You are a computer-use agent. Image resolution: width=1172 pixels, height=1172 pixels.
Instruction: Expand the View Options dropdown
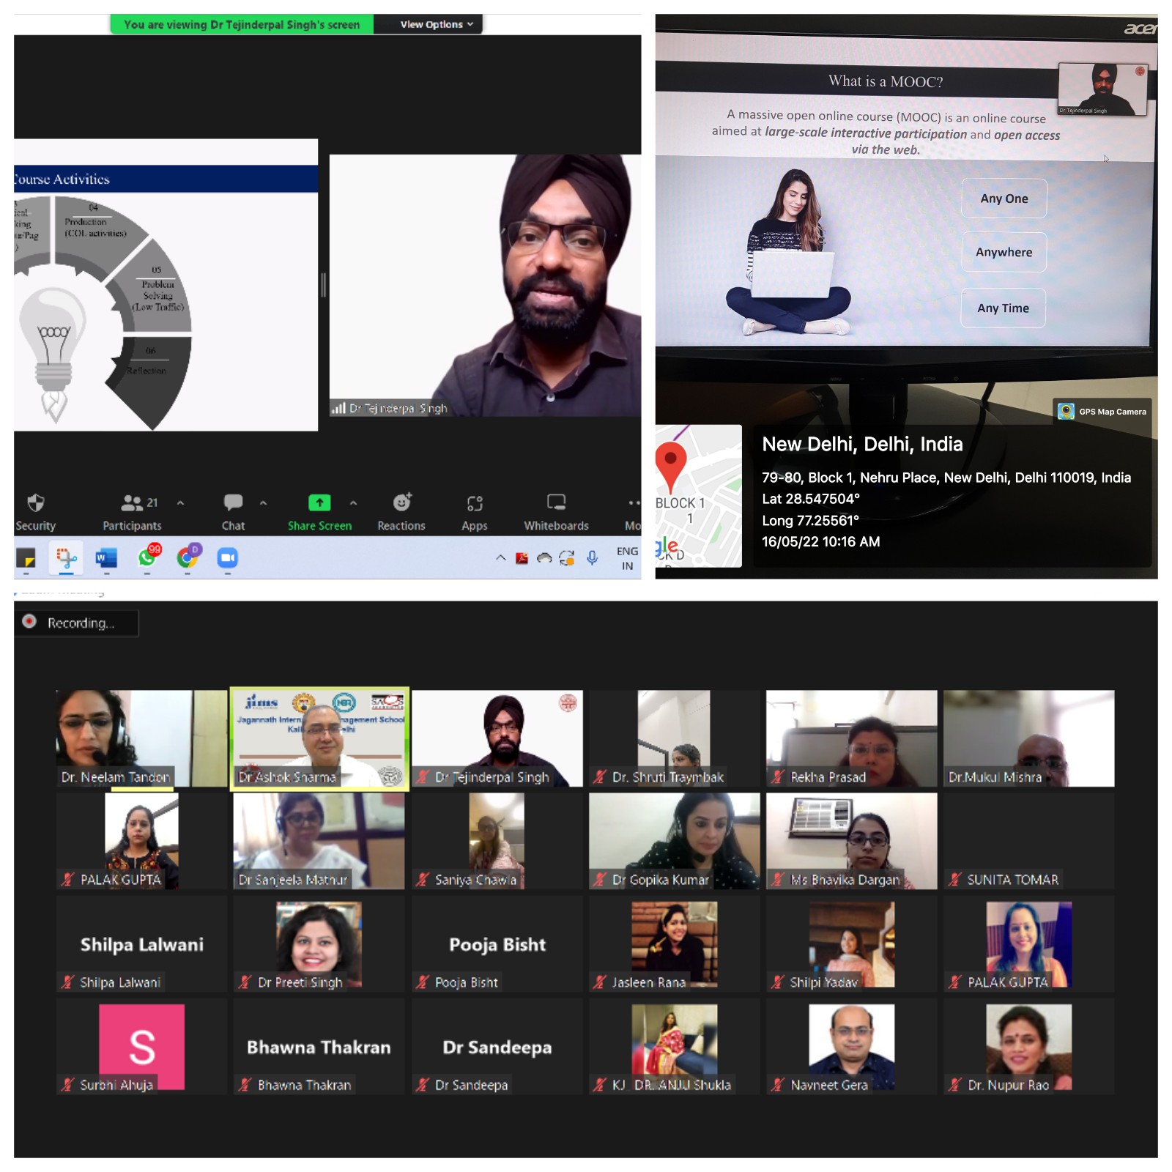click(x=437, y=24)
